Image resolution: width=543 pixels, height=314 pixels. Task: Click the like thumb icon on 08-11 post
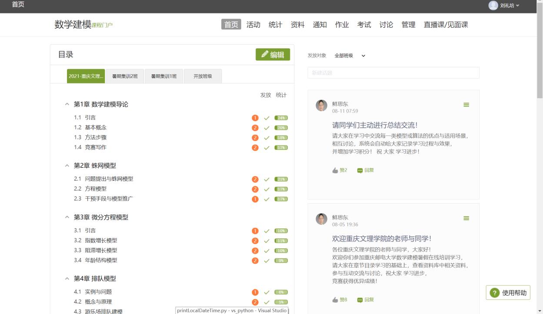pyautogui.click(x=335, y=170)
